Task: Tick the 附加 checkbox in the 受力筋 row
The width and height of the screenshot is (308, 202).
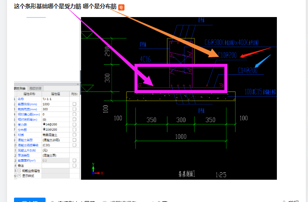Action: click(x=74, y=124)
